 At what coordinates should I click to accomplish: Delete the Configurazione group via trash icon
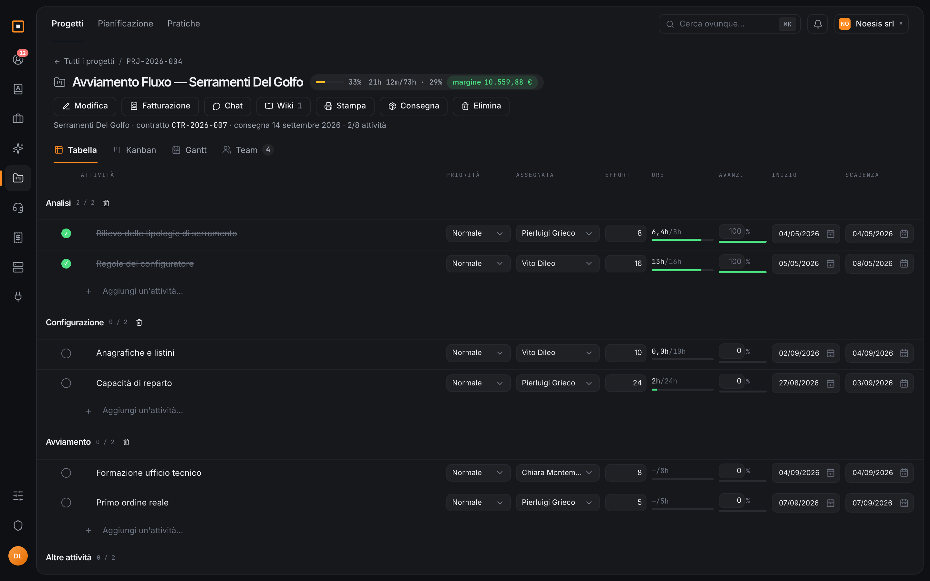point(139,322)
